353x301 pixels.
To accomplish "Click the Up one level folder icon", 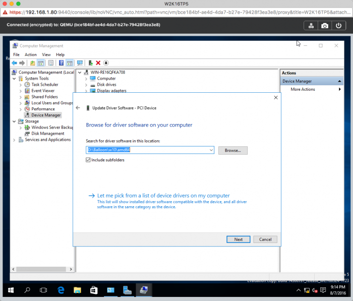I will [x=32, y=63].
